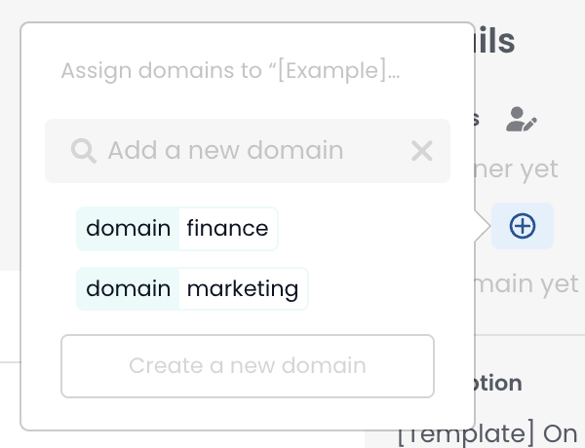Click the "domain" label on the marketing tag
Viewport: 585px width, 448px height.
(129, 289)
